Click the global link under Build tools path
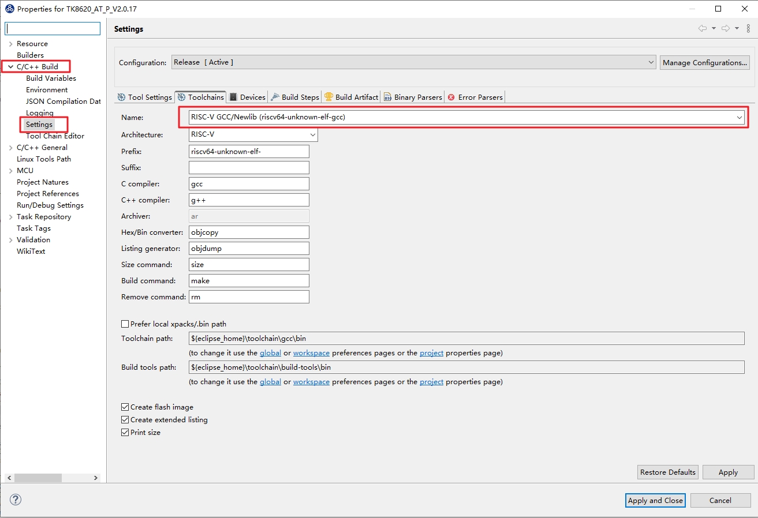Image resolution: width=758 pixels, height=518 pixels. click(x=270, y=381)
